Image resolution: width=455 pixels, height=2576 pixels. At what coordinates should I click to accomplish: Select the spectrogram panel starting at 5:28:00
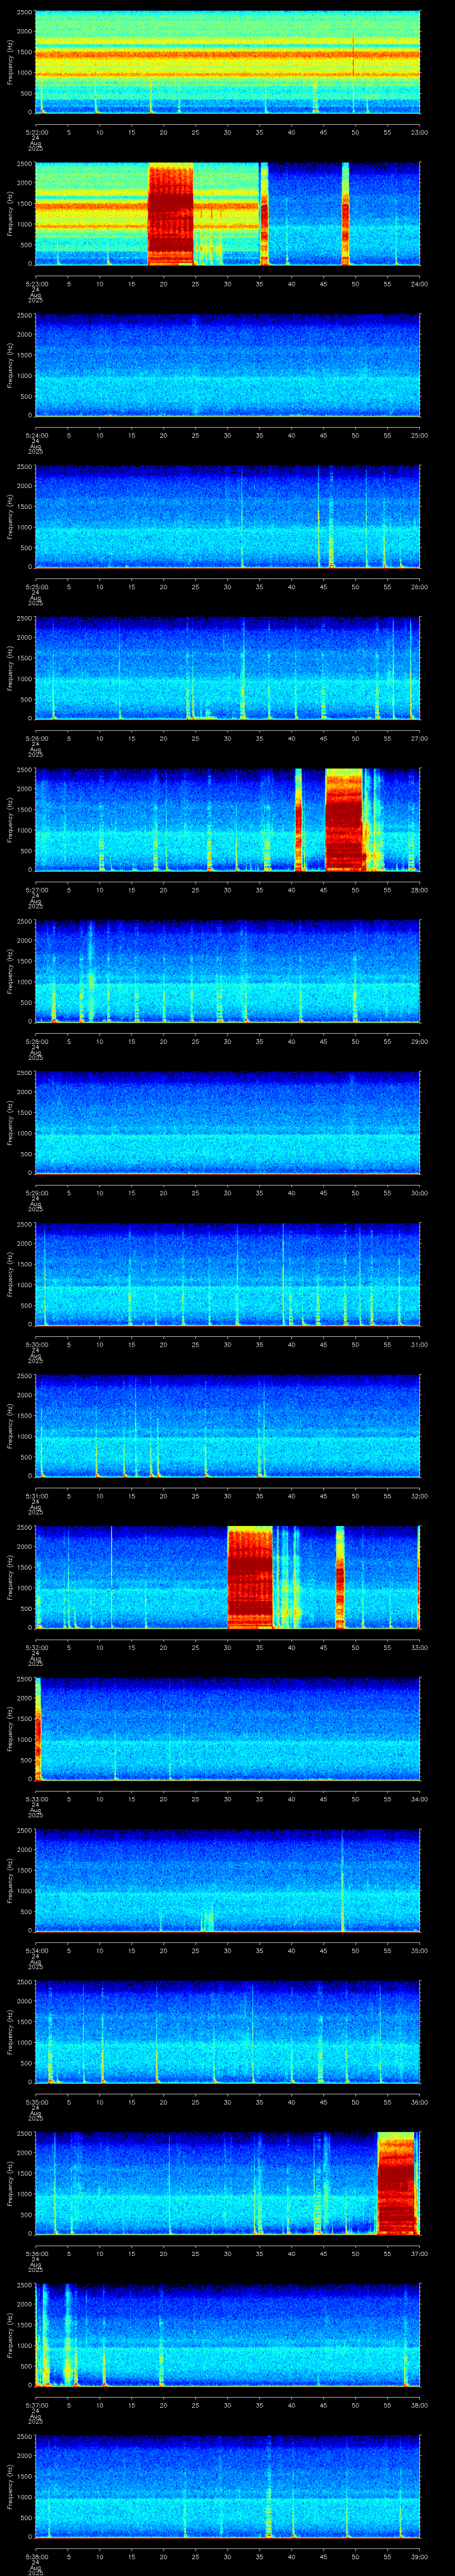point(228,971)
